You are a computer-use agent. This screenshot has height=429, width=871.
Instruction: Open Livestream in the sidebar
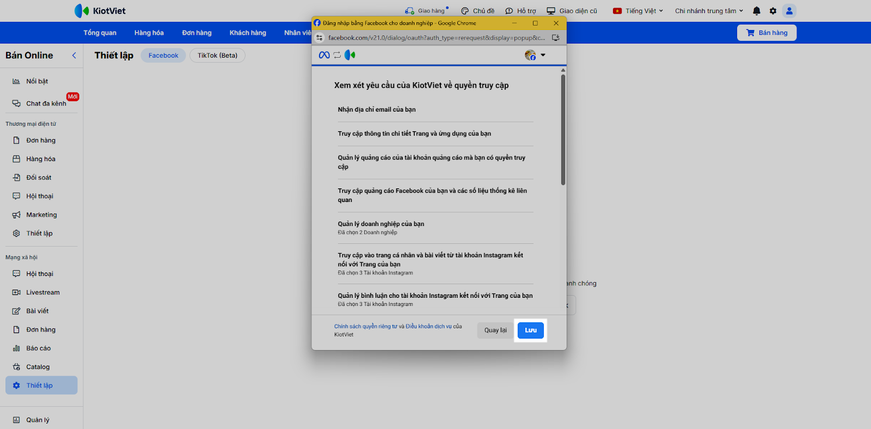point(41,292)
